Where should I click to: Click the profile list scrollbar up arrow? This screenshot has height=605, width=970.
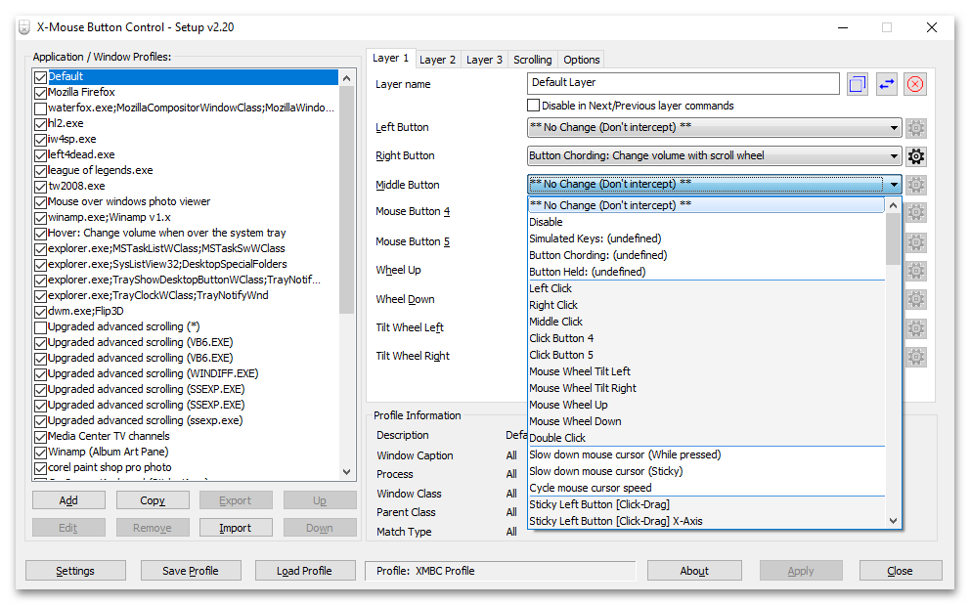tap(346, 78)
